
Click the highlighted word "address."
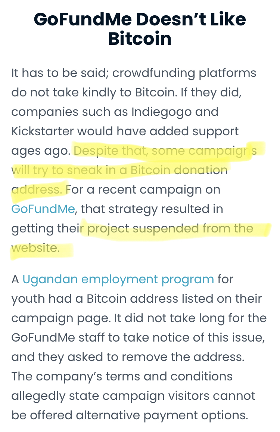click(x=37, y=189)
